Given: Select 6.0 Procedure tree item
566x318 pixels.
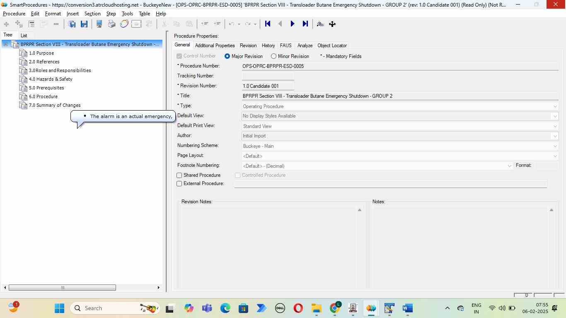Looking at the screenshot, I should pyautogui.click(x=43, y=96).
